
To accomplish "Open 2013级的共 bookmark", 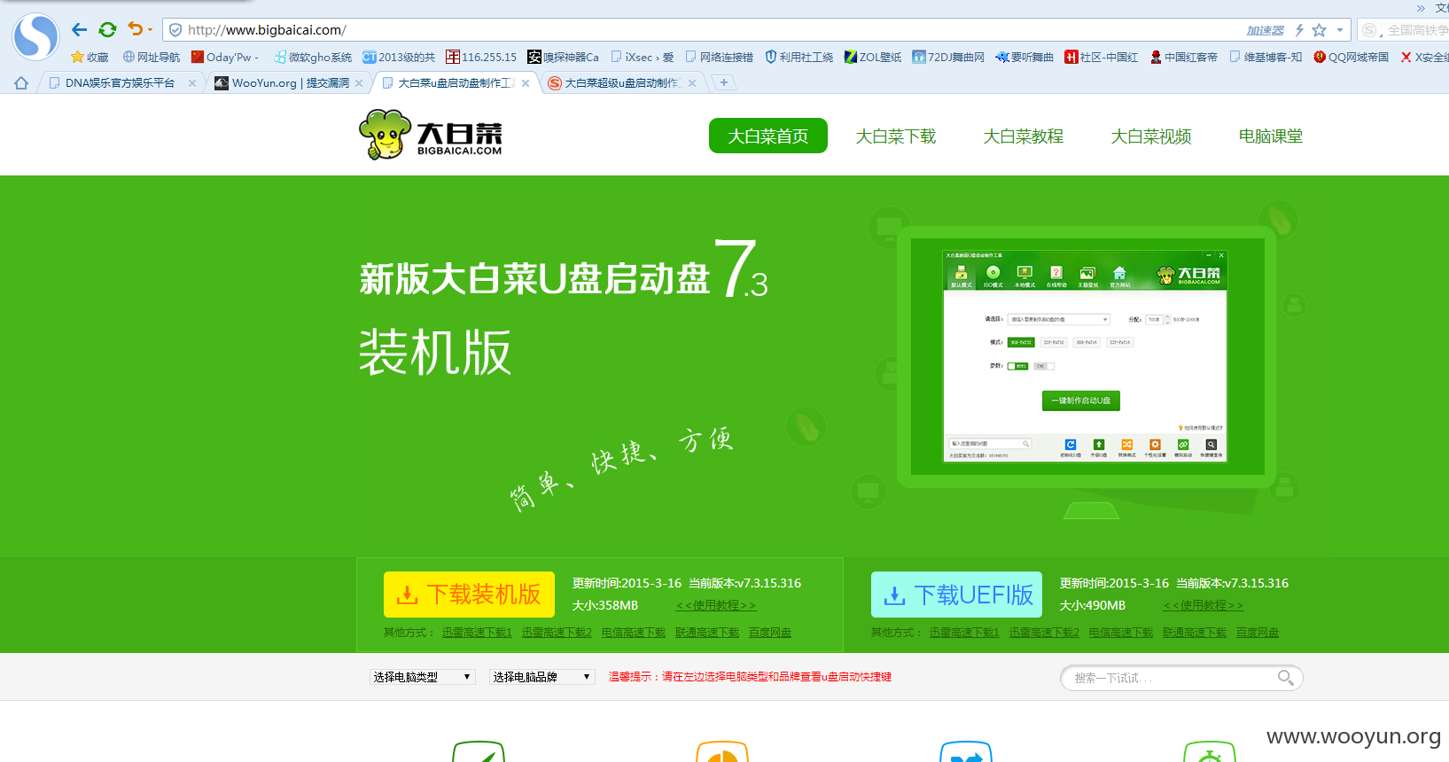I will tap(399, 57).
